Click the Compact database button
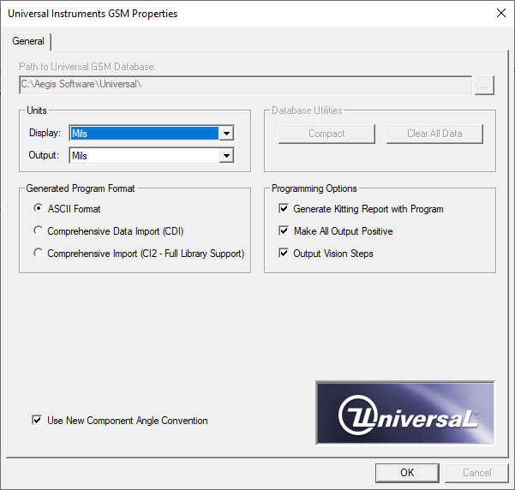This screenshot has height=490, width=515. click(326, 134)
